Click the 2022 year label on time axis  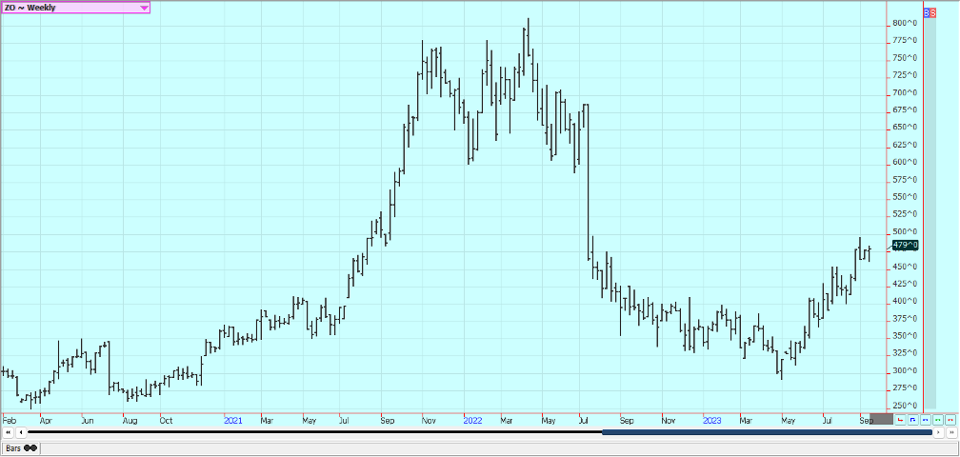472,421
